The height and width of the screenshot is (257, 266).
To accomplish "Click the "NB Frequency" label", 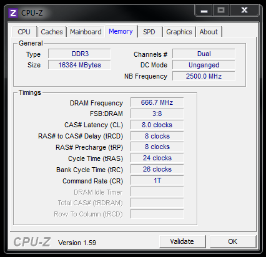I will point(145,76).
